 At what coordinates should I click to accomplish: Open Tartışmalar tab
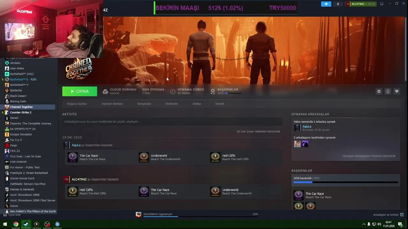point(144,104)
